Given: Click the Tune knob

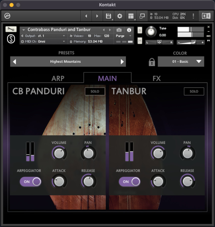Looking at the screenshot, I should (151, 32).
